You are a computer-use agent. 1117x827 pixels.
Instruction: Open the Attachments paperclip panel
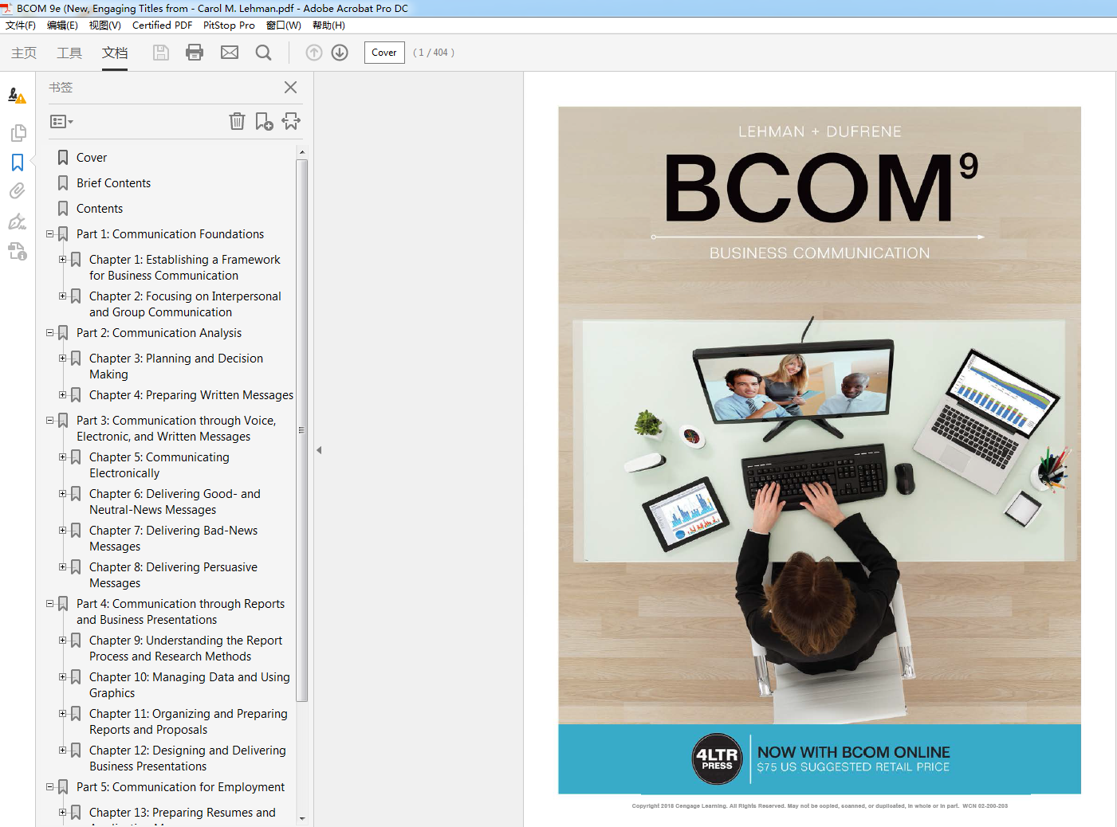tap(18, 191)
